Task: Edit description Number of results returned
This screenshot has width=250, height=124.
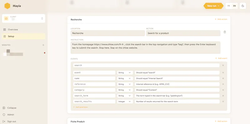Action: click(177, 102)
